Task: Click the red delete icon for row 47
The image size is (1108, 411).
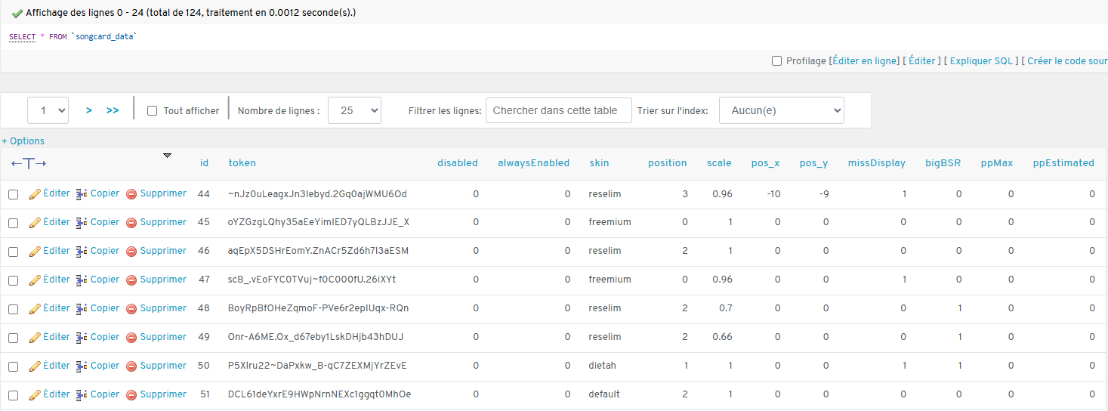Action: tap(131, 280)
